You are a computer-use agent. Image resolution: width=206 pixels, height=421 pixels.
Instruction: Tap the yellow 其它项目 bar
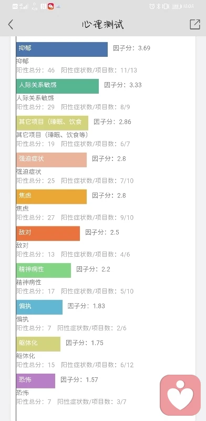53,123
